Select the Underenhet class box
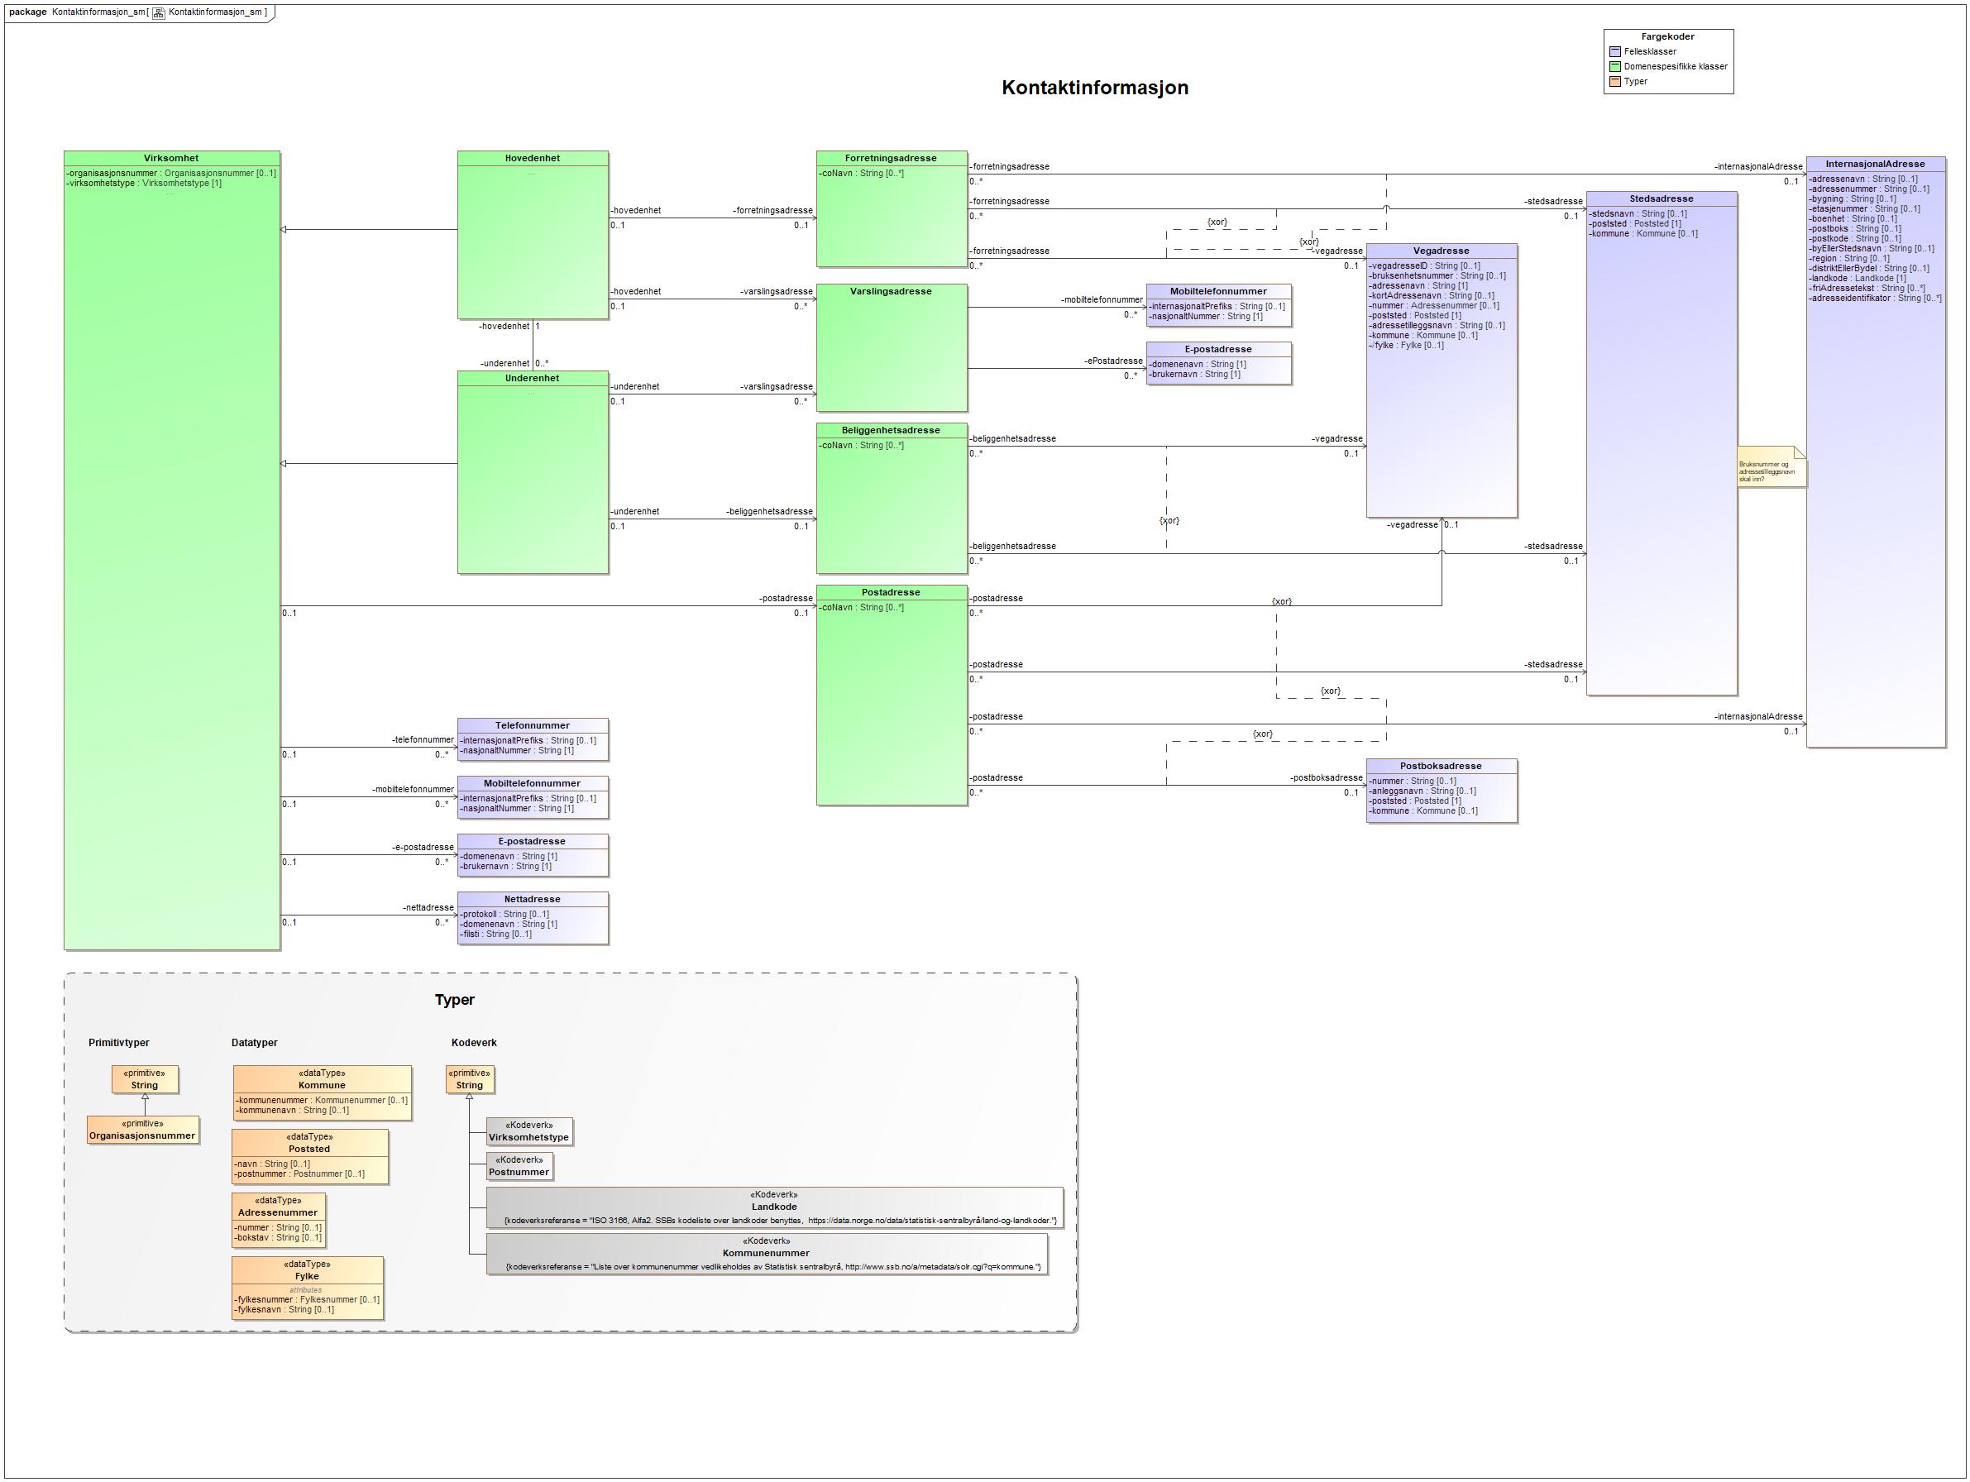Image resolution: width=1970 pixels, height=1482 pixels. [x=533, y=472]
